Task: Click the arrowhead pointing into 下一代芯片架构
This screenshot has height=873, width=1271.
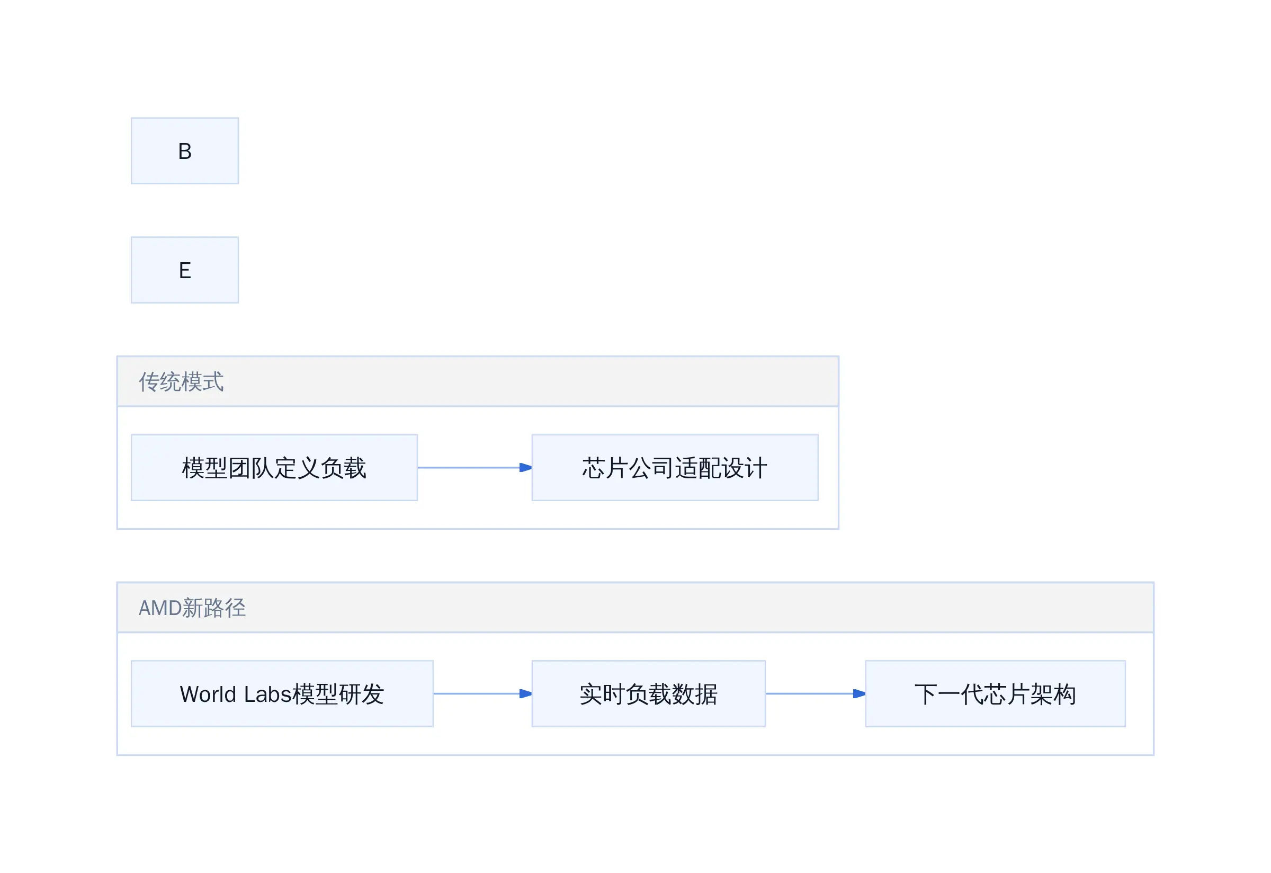Action: [860, 694]
